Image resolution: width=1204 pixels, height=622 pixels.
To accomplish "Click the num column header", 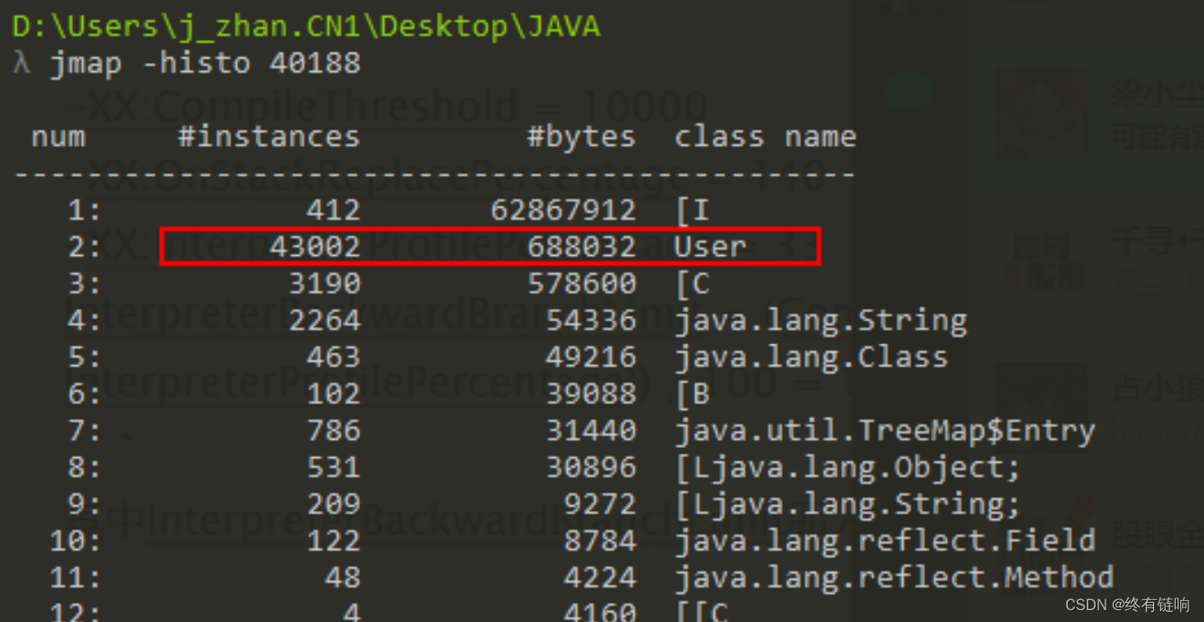I will (x=58, y=137).
